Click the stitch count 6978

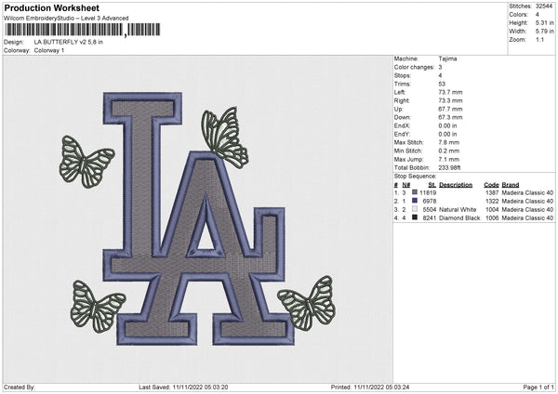pos(430,202)
